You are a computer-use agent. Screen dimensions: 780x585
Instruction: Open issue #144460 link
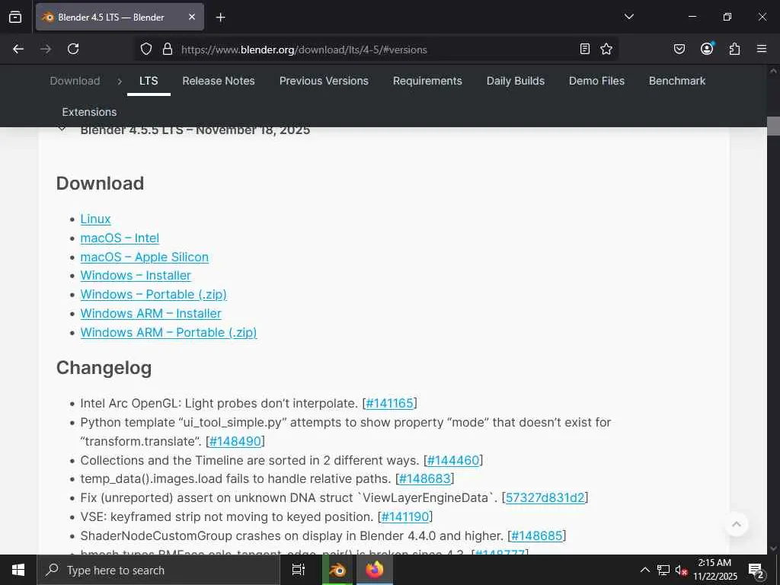452,460
